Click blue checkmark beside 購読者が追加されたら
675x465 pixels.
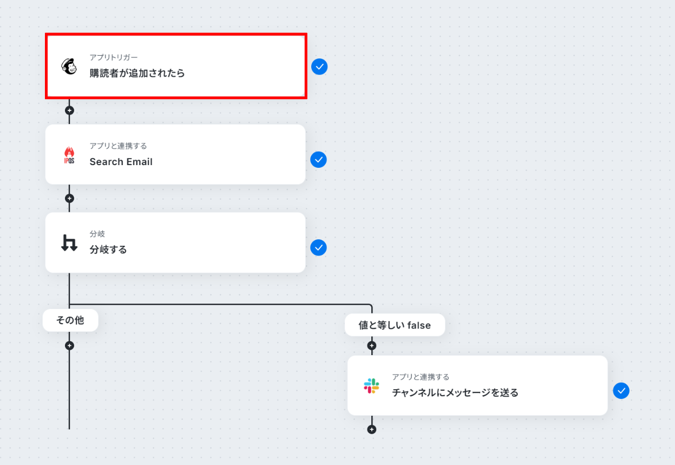click(319, 67)
